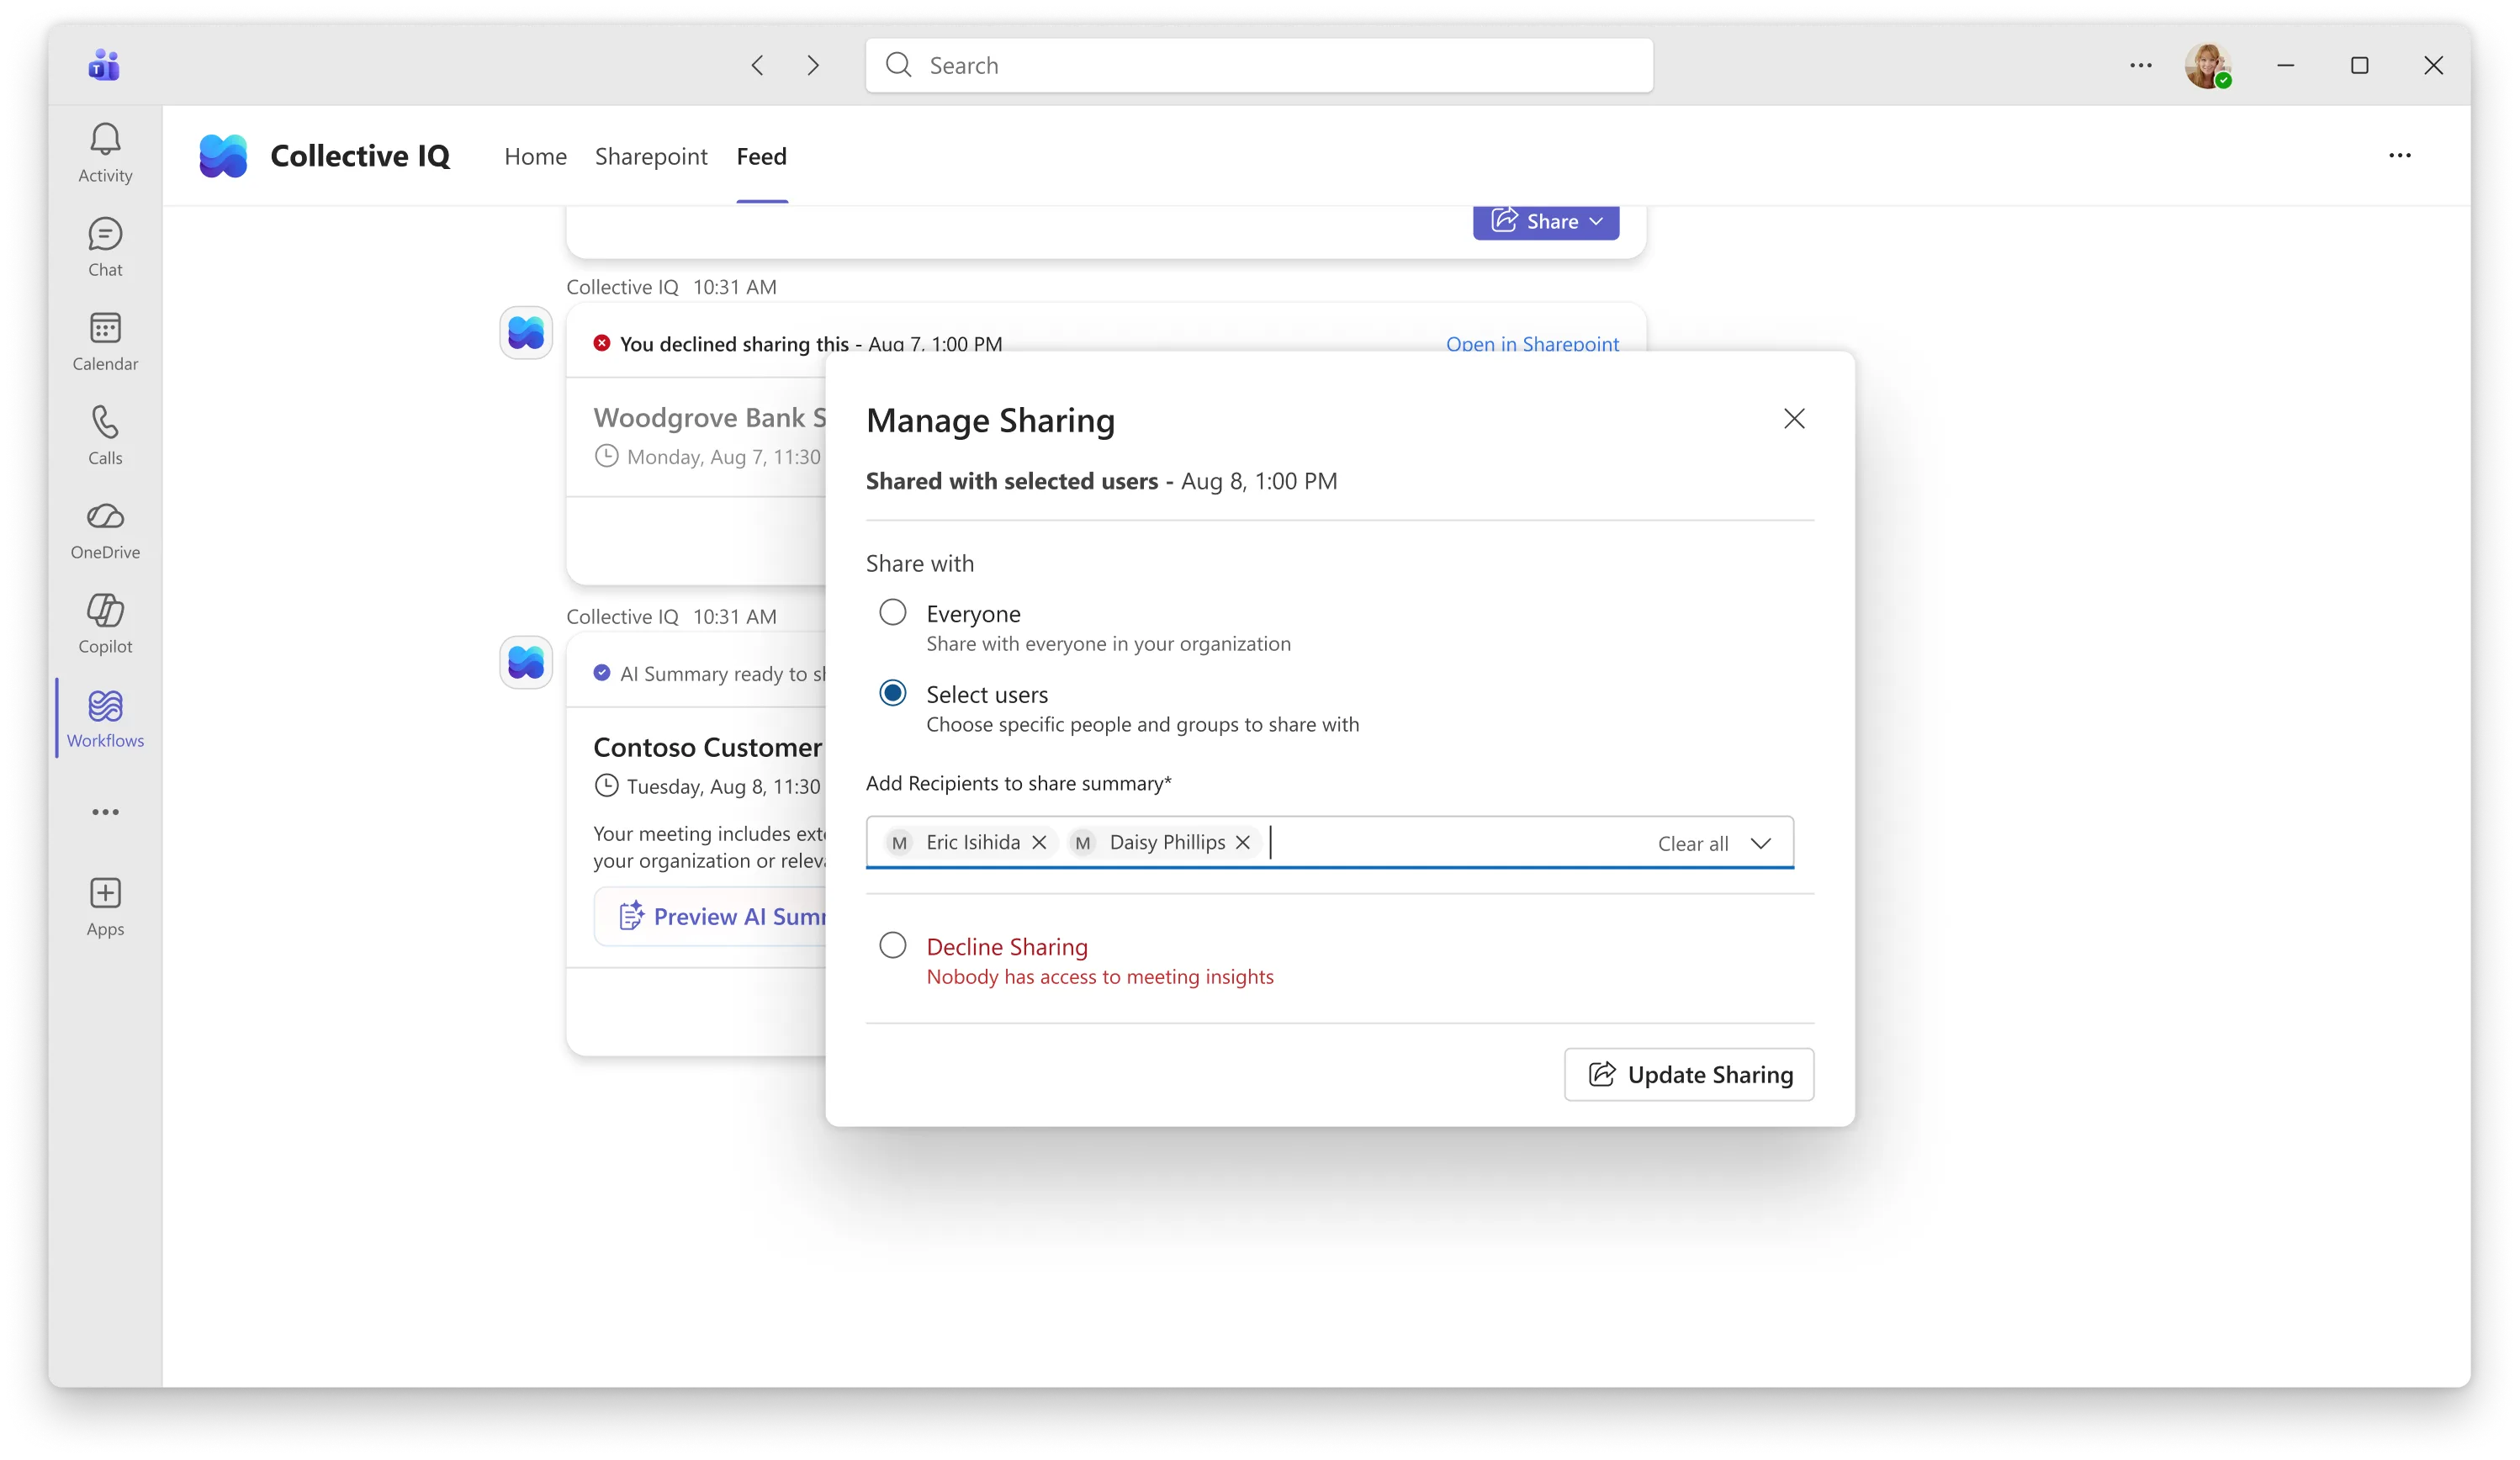Image resolution: width=2520 pixels, height=1460 pixels.
Task: Go forward with the right arrow
Action: 813,65
